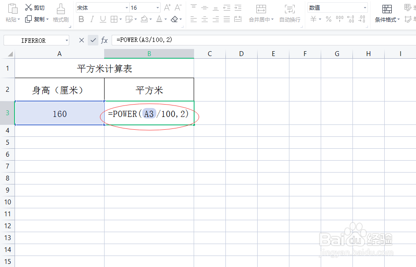Image resolution: width=416 pixels, height=267 pixels.
Task: Confirm the formula with the checkmark button
Action: [x=93, y=40]
